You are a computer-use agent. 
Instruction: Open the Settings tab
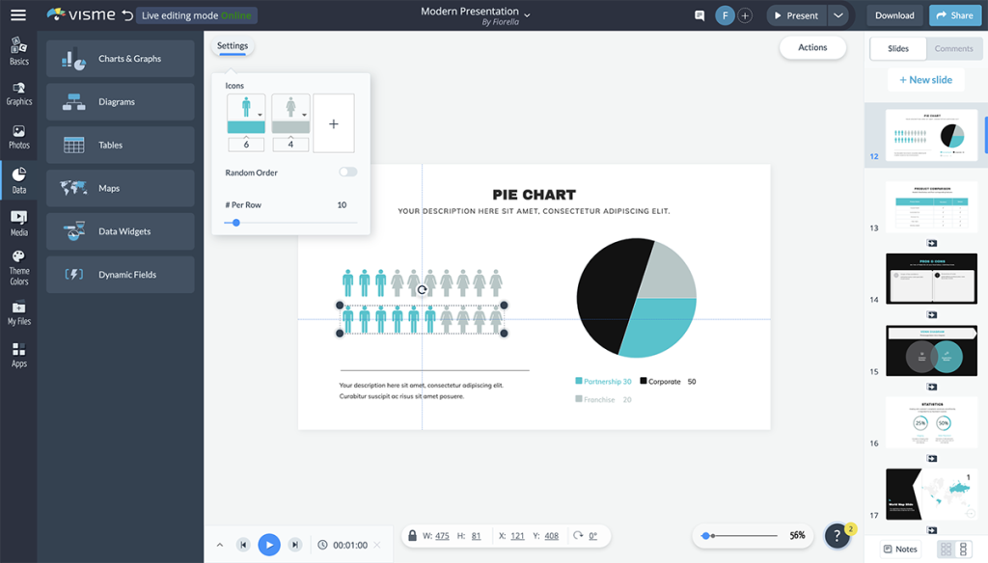[x=233, y=45]
